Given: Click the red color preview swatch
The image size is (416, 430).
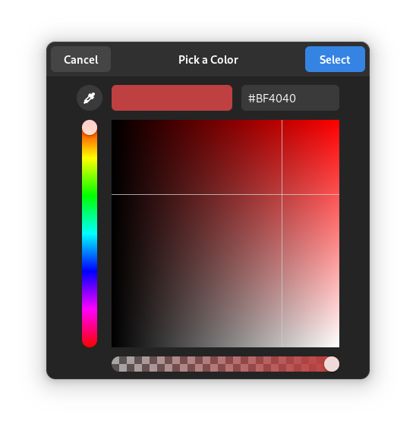Looking at the screenshot, I should pos(172,98).
